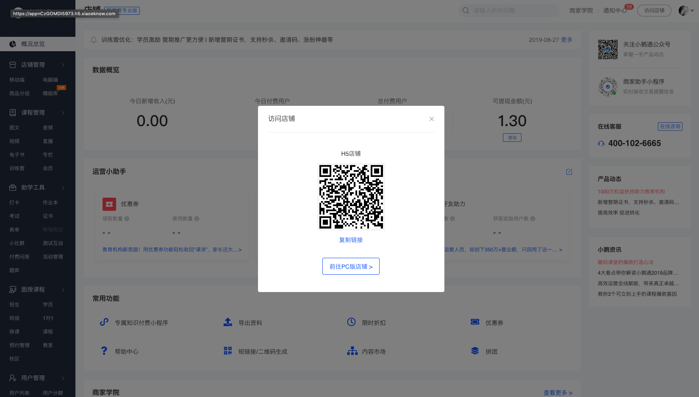Click the 新教育专业版 badge
The height and width of the screenshot is (397, 699).
(x=122, y=11)
